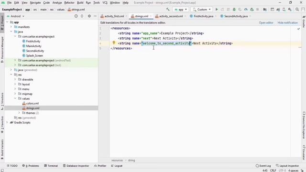Collapse the values folder
This screenshot has width=306, height=172.
coord(15,98)
